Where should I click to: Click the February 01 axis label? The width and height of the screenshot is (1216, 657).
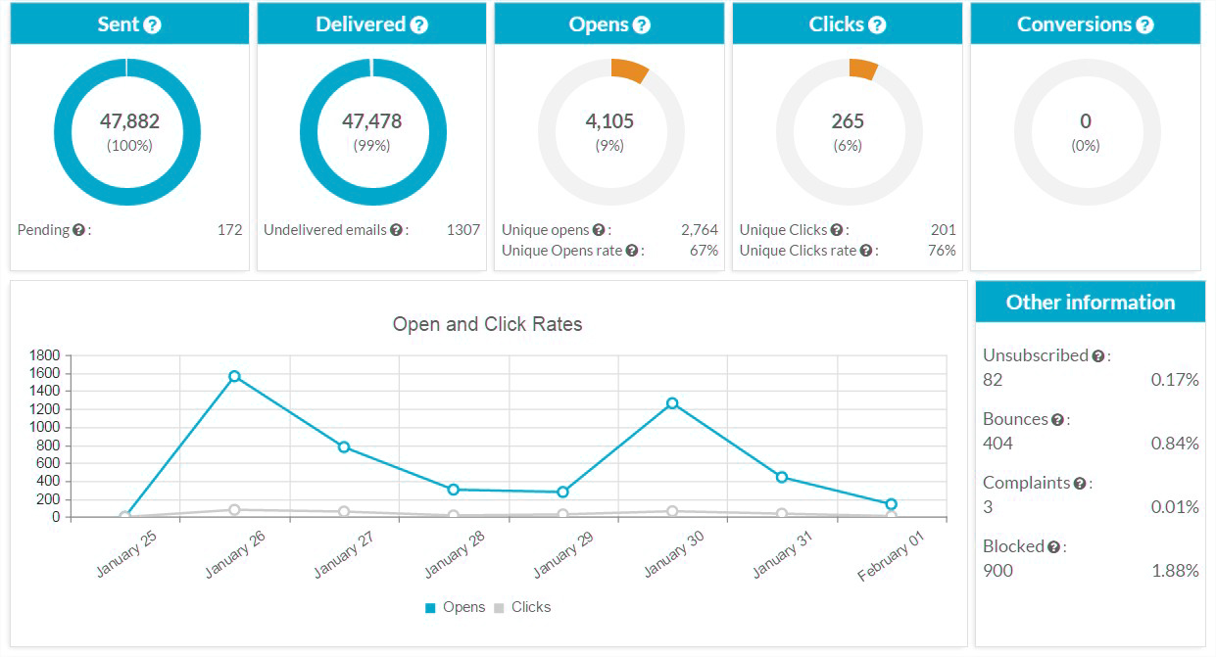[890, 559]
